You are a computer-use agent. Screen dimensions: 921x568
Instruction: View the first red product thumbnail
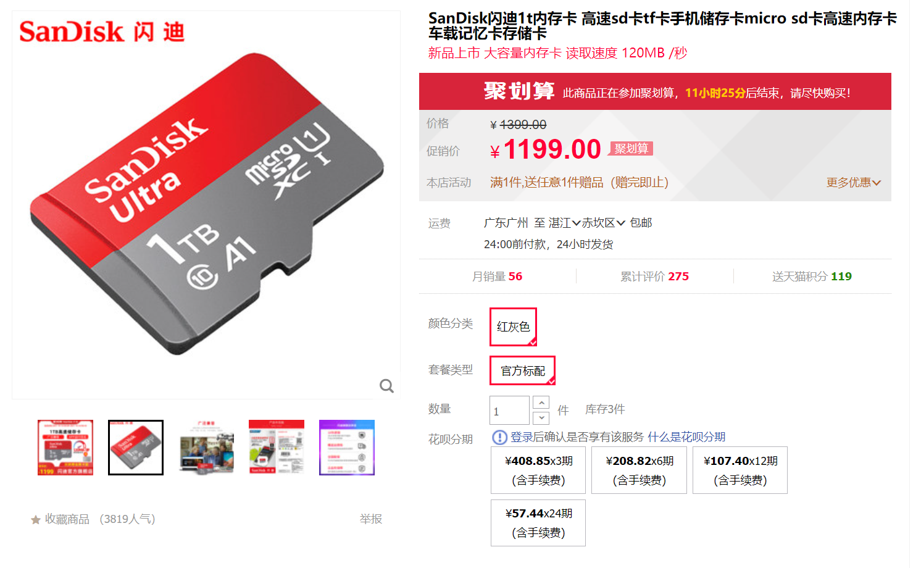[x=65, y=448]
